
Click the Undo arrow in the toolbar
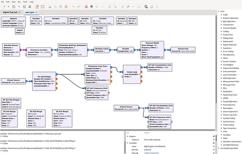coord(73,7)
